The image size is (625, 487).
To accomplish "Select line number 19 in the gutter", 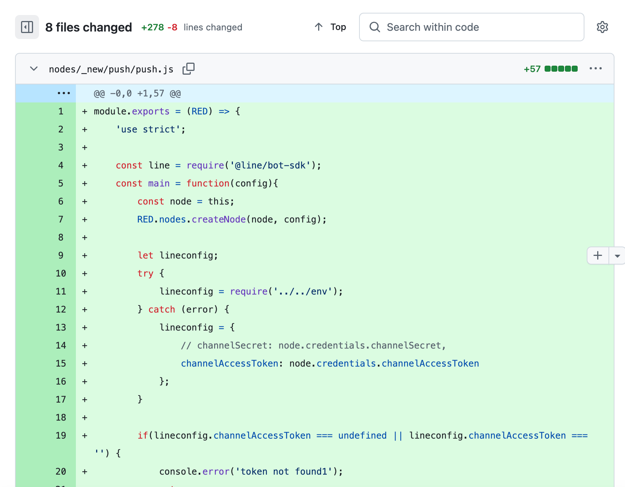I will [x=61, y=436].
